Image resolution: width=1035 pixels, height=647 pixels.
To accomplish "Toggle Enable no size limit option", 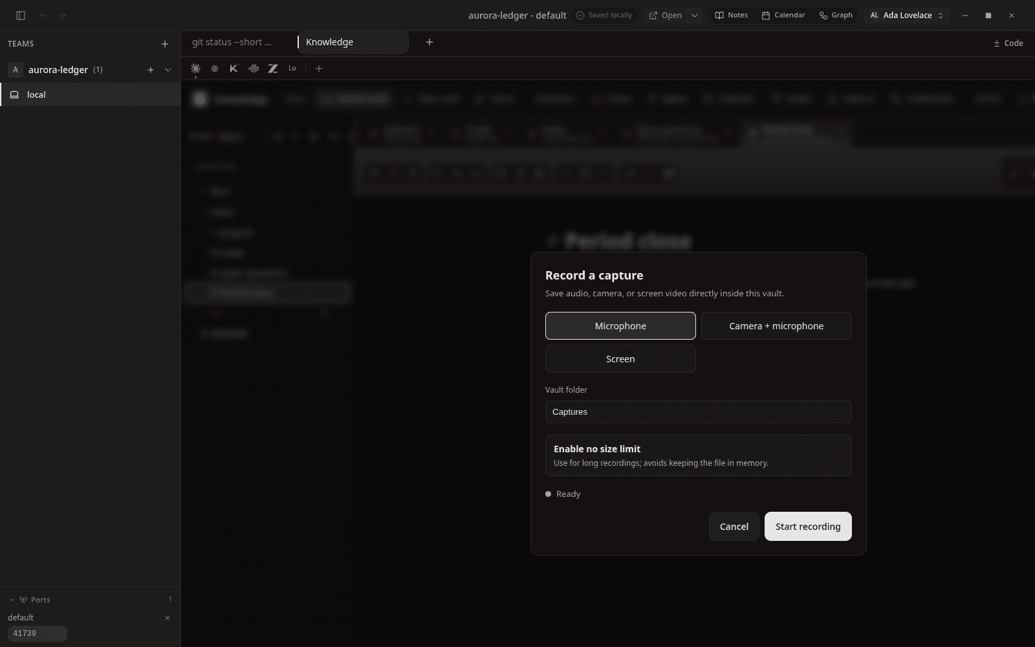I will pyautogui.click(x=699, y=455).
